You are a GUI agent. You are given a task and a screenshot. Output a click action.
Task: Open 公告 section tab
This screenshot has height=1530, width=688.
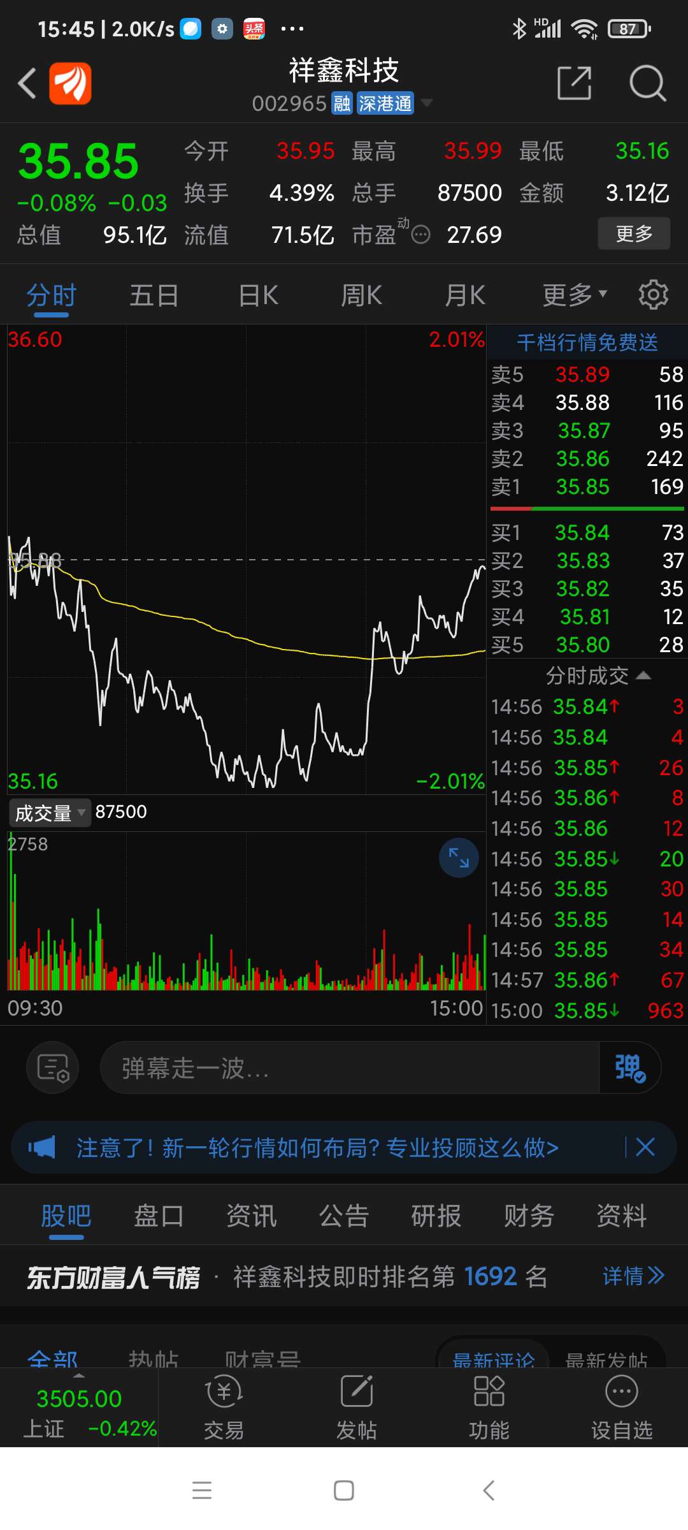point(344,1216)
